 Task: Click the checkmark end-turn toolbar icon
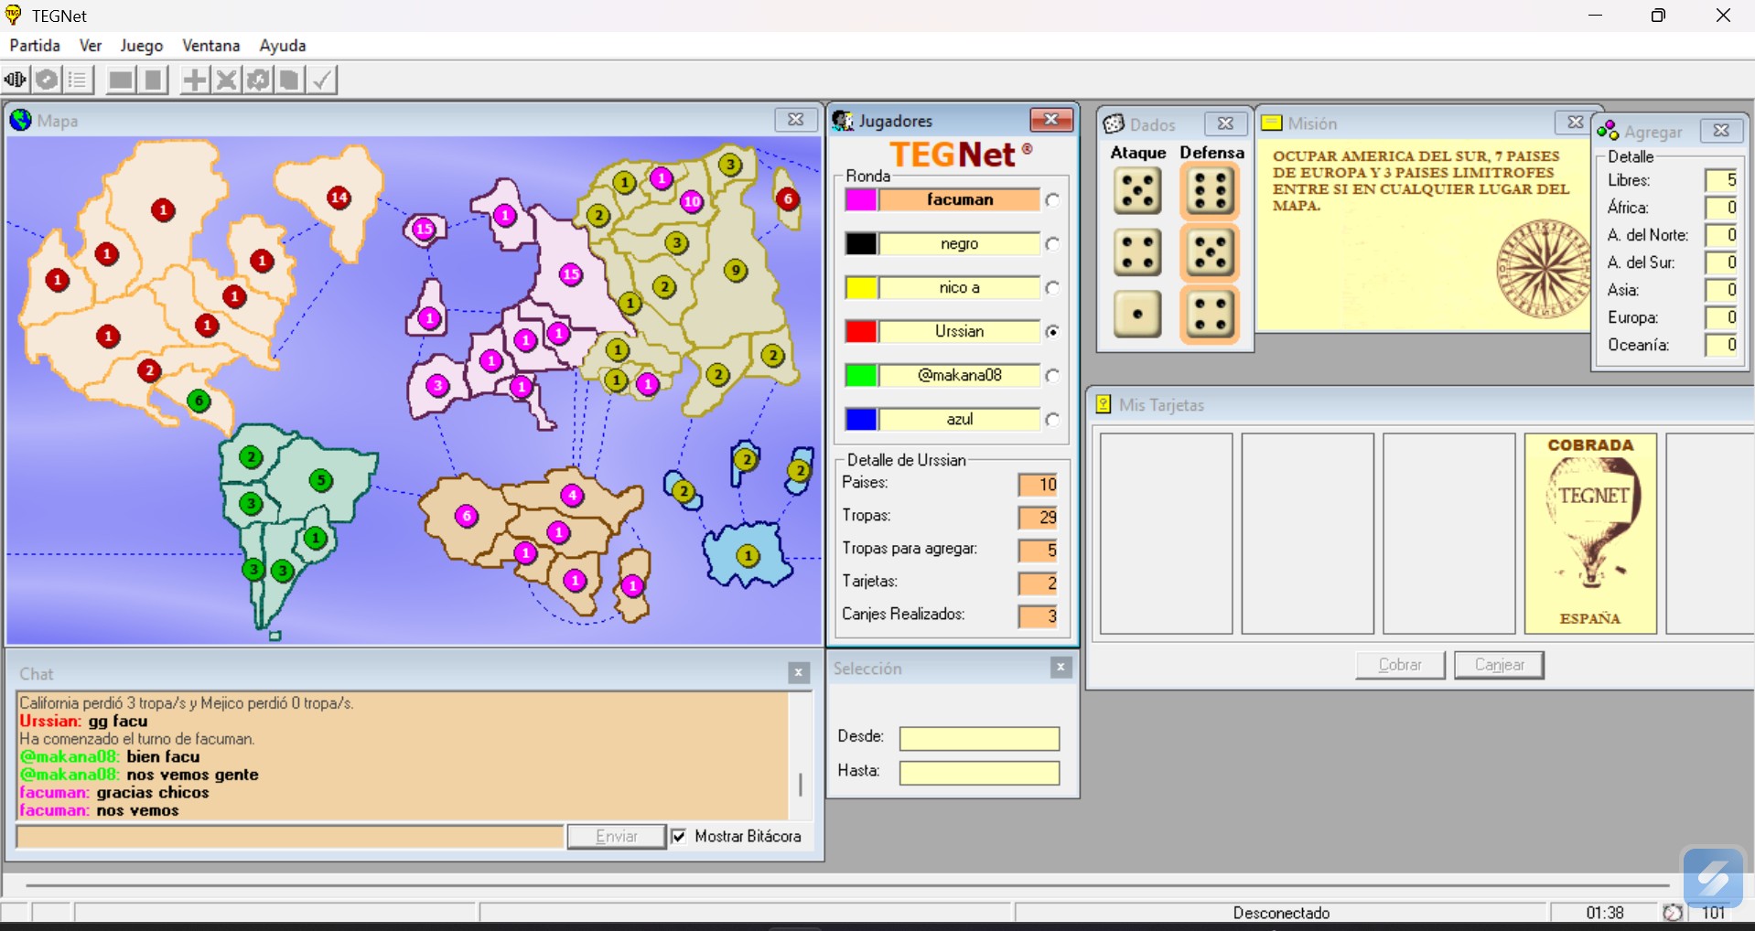322,80
